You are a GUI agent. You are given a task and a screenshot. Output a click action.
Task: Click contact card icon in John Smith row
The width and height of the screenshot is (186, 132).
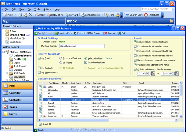(x=45, y=87)
